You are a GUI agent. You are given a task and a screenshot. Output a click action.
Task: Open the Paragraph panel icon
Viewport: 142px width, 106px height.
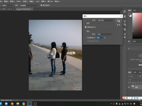tap(125, 37)
